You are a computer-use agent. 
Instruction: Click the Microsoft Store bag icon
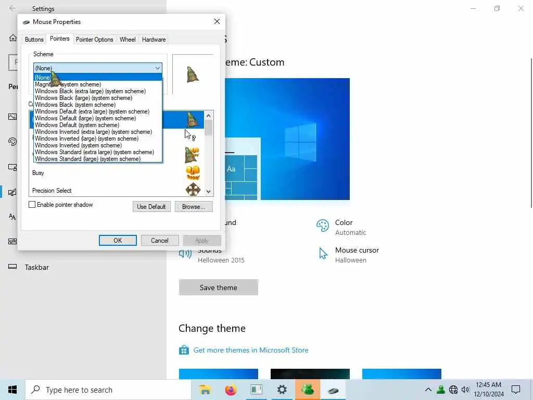(x=184, y=349)
